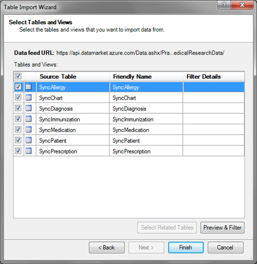Open the help question mark button

click(224, 5)
